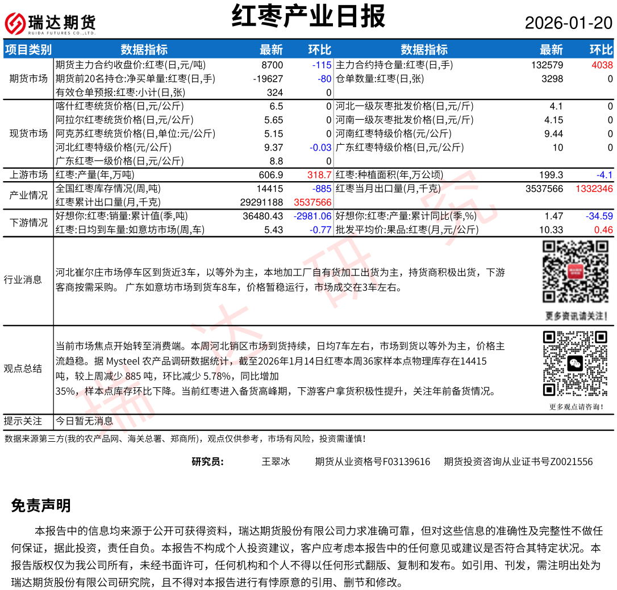Click the 上游市场 row label

click(28, 175)
